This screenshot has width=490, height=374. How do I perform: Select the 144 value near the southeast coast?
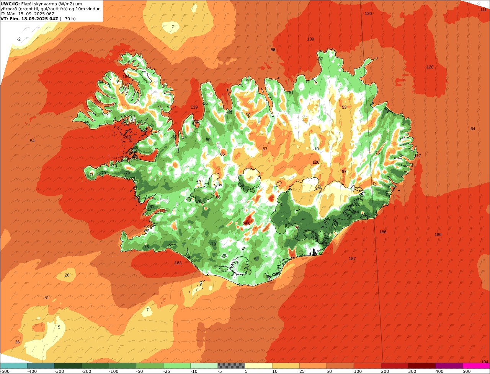coord(356,212)
